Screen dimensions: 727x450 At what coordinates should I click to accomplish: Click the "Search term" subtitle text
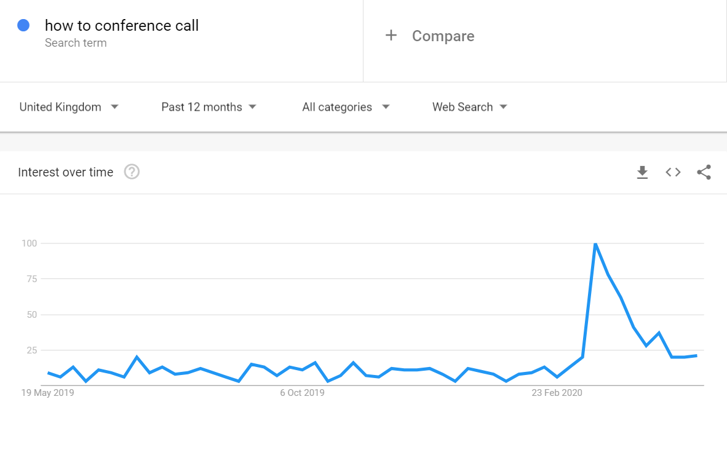click(76, 43)
